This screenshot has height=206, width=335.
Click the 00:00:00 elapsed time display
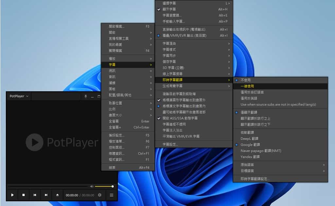coord(72,195)
